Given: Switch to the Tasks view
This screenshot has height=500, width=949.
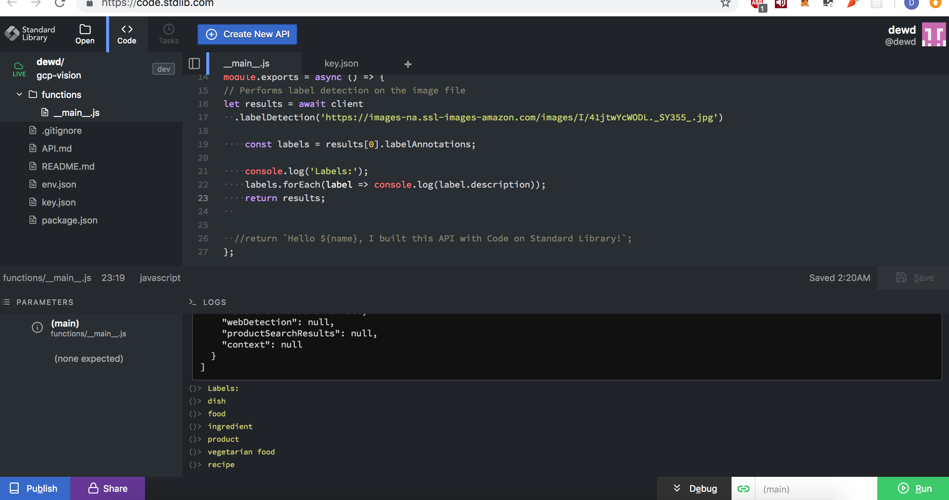Looking at the screenshot, I should pyautogui.click(x=168, y=34).
